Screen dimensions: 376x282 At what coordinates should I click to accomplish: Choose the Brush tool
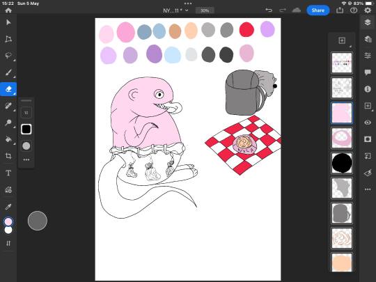(8, 72)
